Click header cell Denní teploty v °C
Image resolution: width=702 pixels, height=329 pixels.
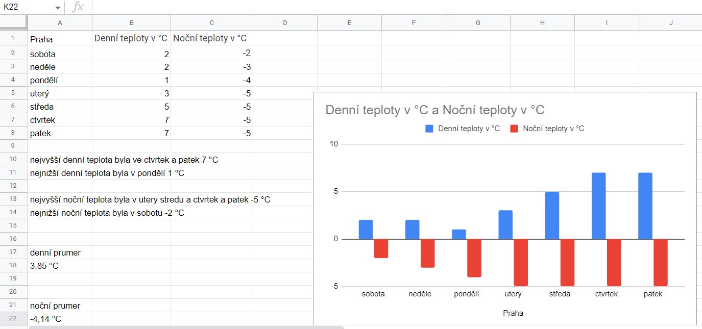tap(132, 38)
